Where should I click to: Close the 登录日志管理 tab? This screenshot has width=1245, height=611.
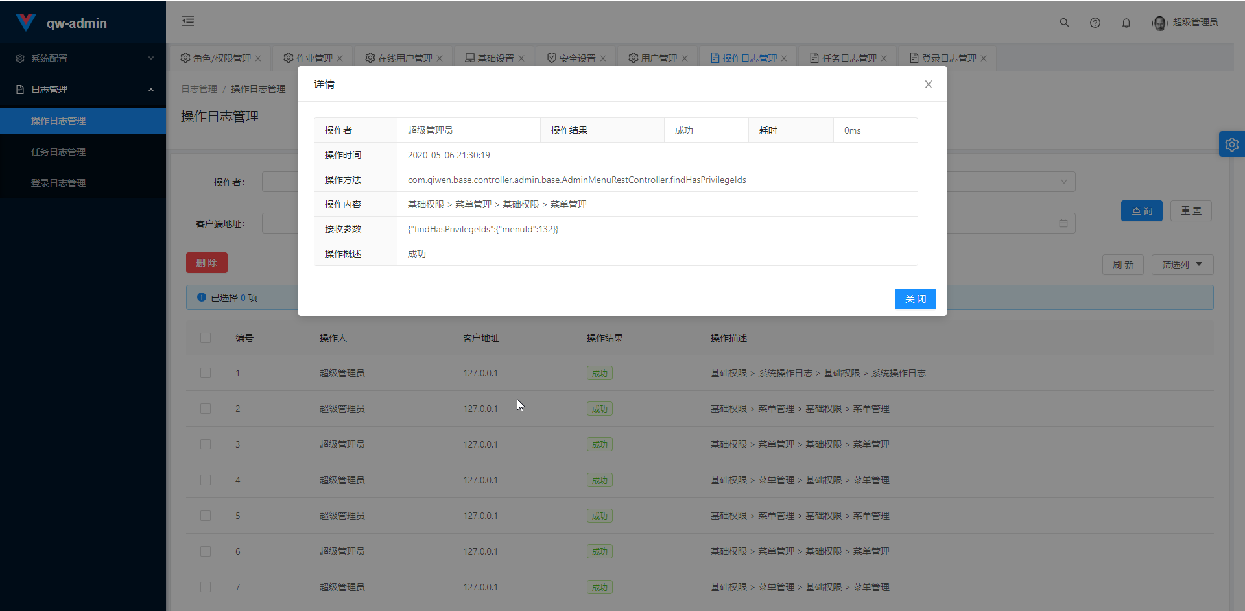(984, 58)
